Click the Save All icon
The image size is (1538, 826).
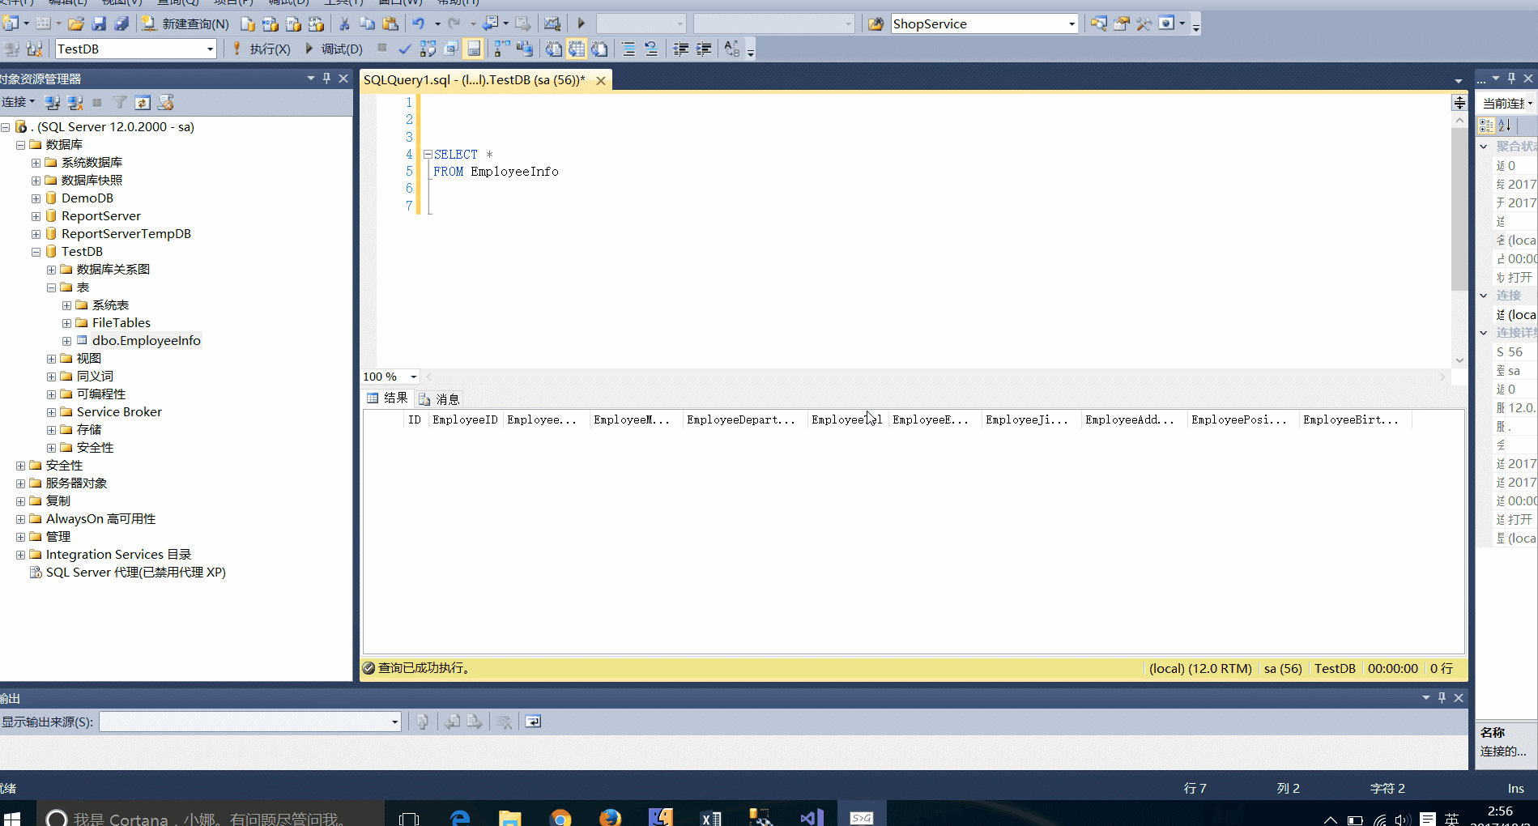[x=121, y=23]
